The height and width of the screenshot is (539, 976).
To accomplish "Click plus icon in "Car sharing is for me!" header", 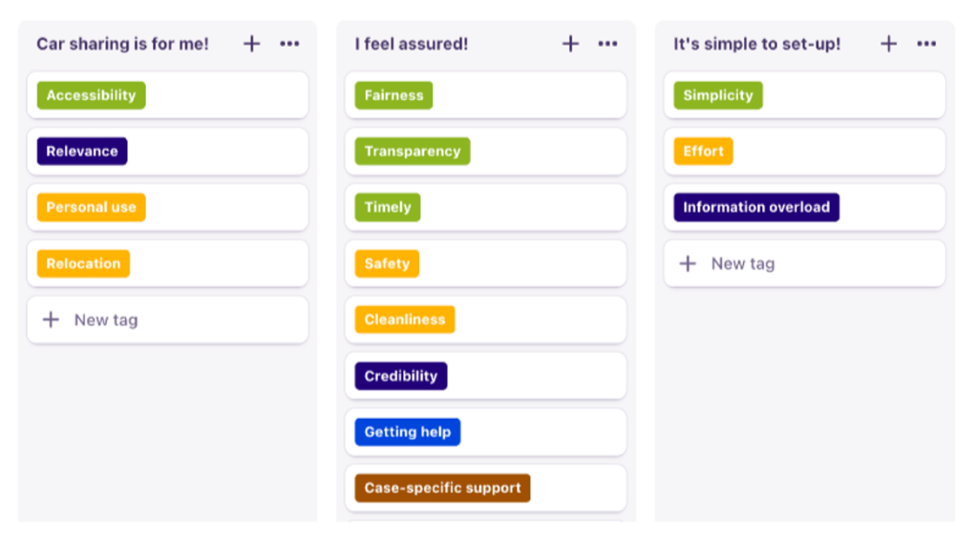I will 251,44.
